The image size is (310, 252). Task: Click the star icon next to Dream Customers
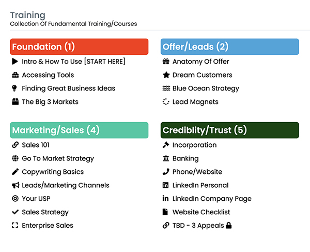tap(165, 75)
